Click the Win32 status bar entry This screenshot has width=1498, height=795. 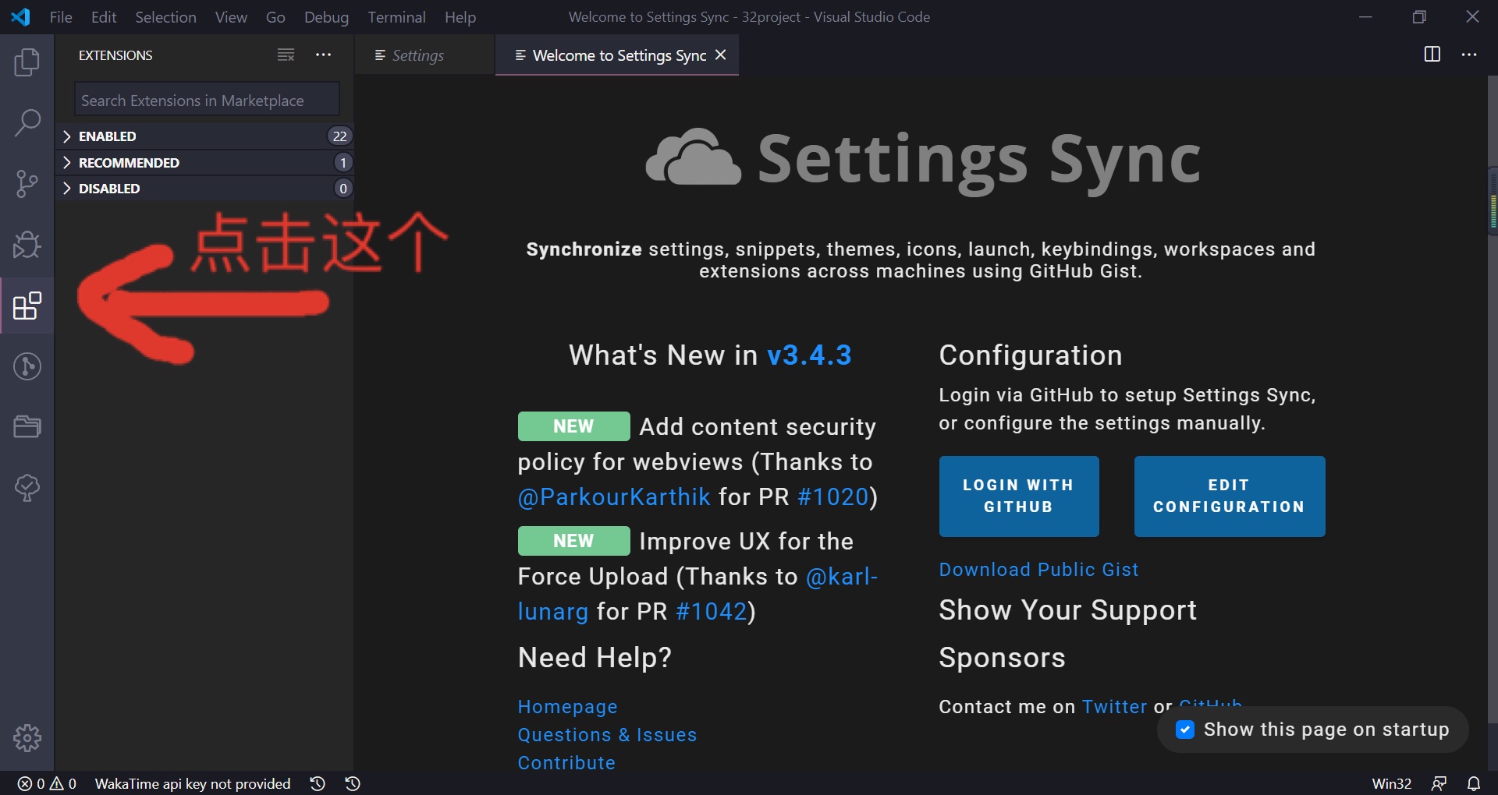click(1391, 783)
